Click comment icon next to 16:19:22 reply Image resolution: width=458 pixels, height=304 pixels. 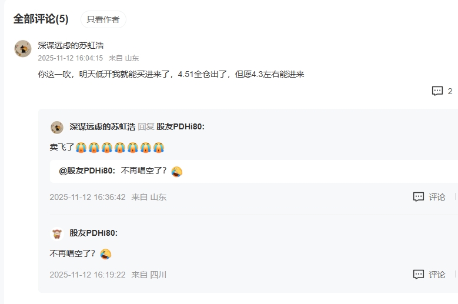[419, 275]
